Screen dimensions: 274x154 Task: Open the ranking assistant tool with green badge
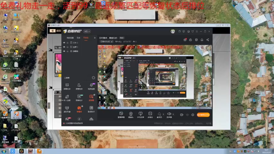coord(79,98)
